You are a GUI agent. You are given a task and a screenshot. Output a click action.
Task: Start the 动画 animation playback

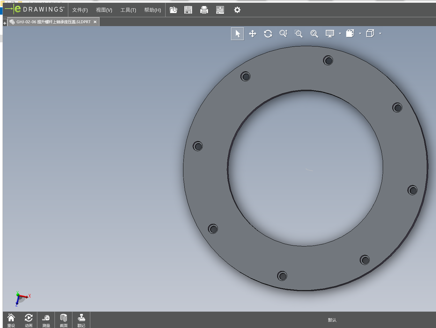point(29,320)
